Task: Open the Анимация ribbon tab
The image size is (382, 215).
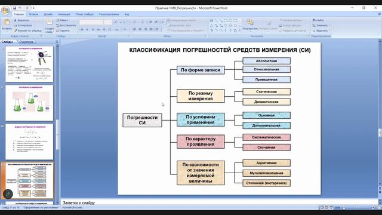Action: point(64,14)
